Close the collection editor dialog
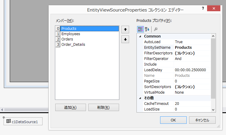 click(214, 8)
